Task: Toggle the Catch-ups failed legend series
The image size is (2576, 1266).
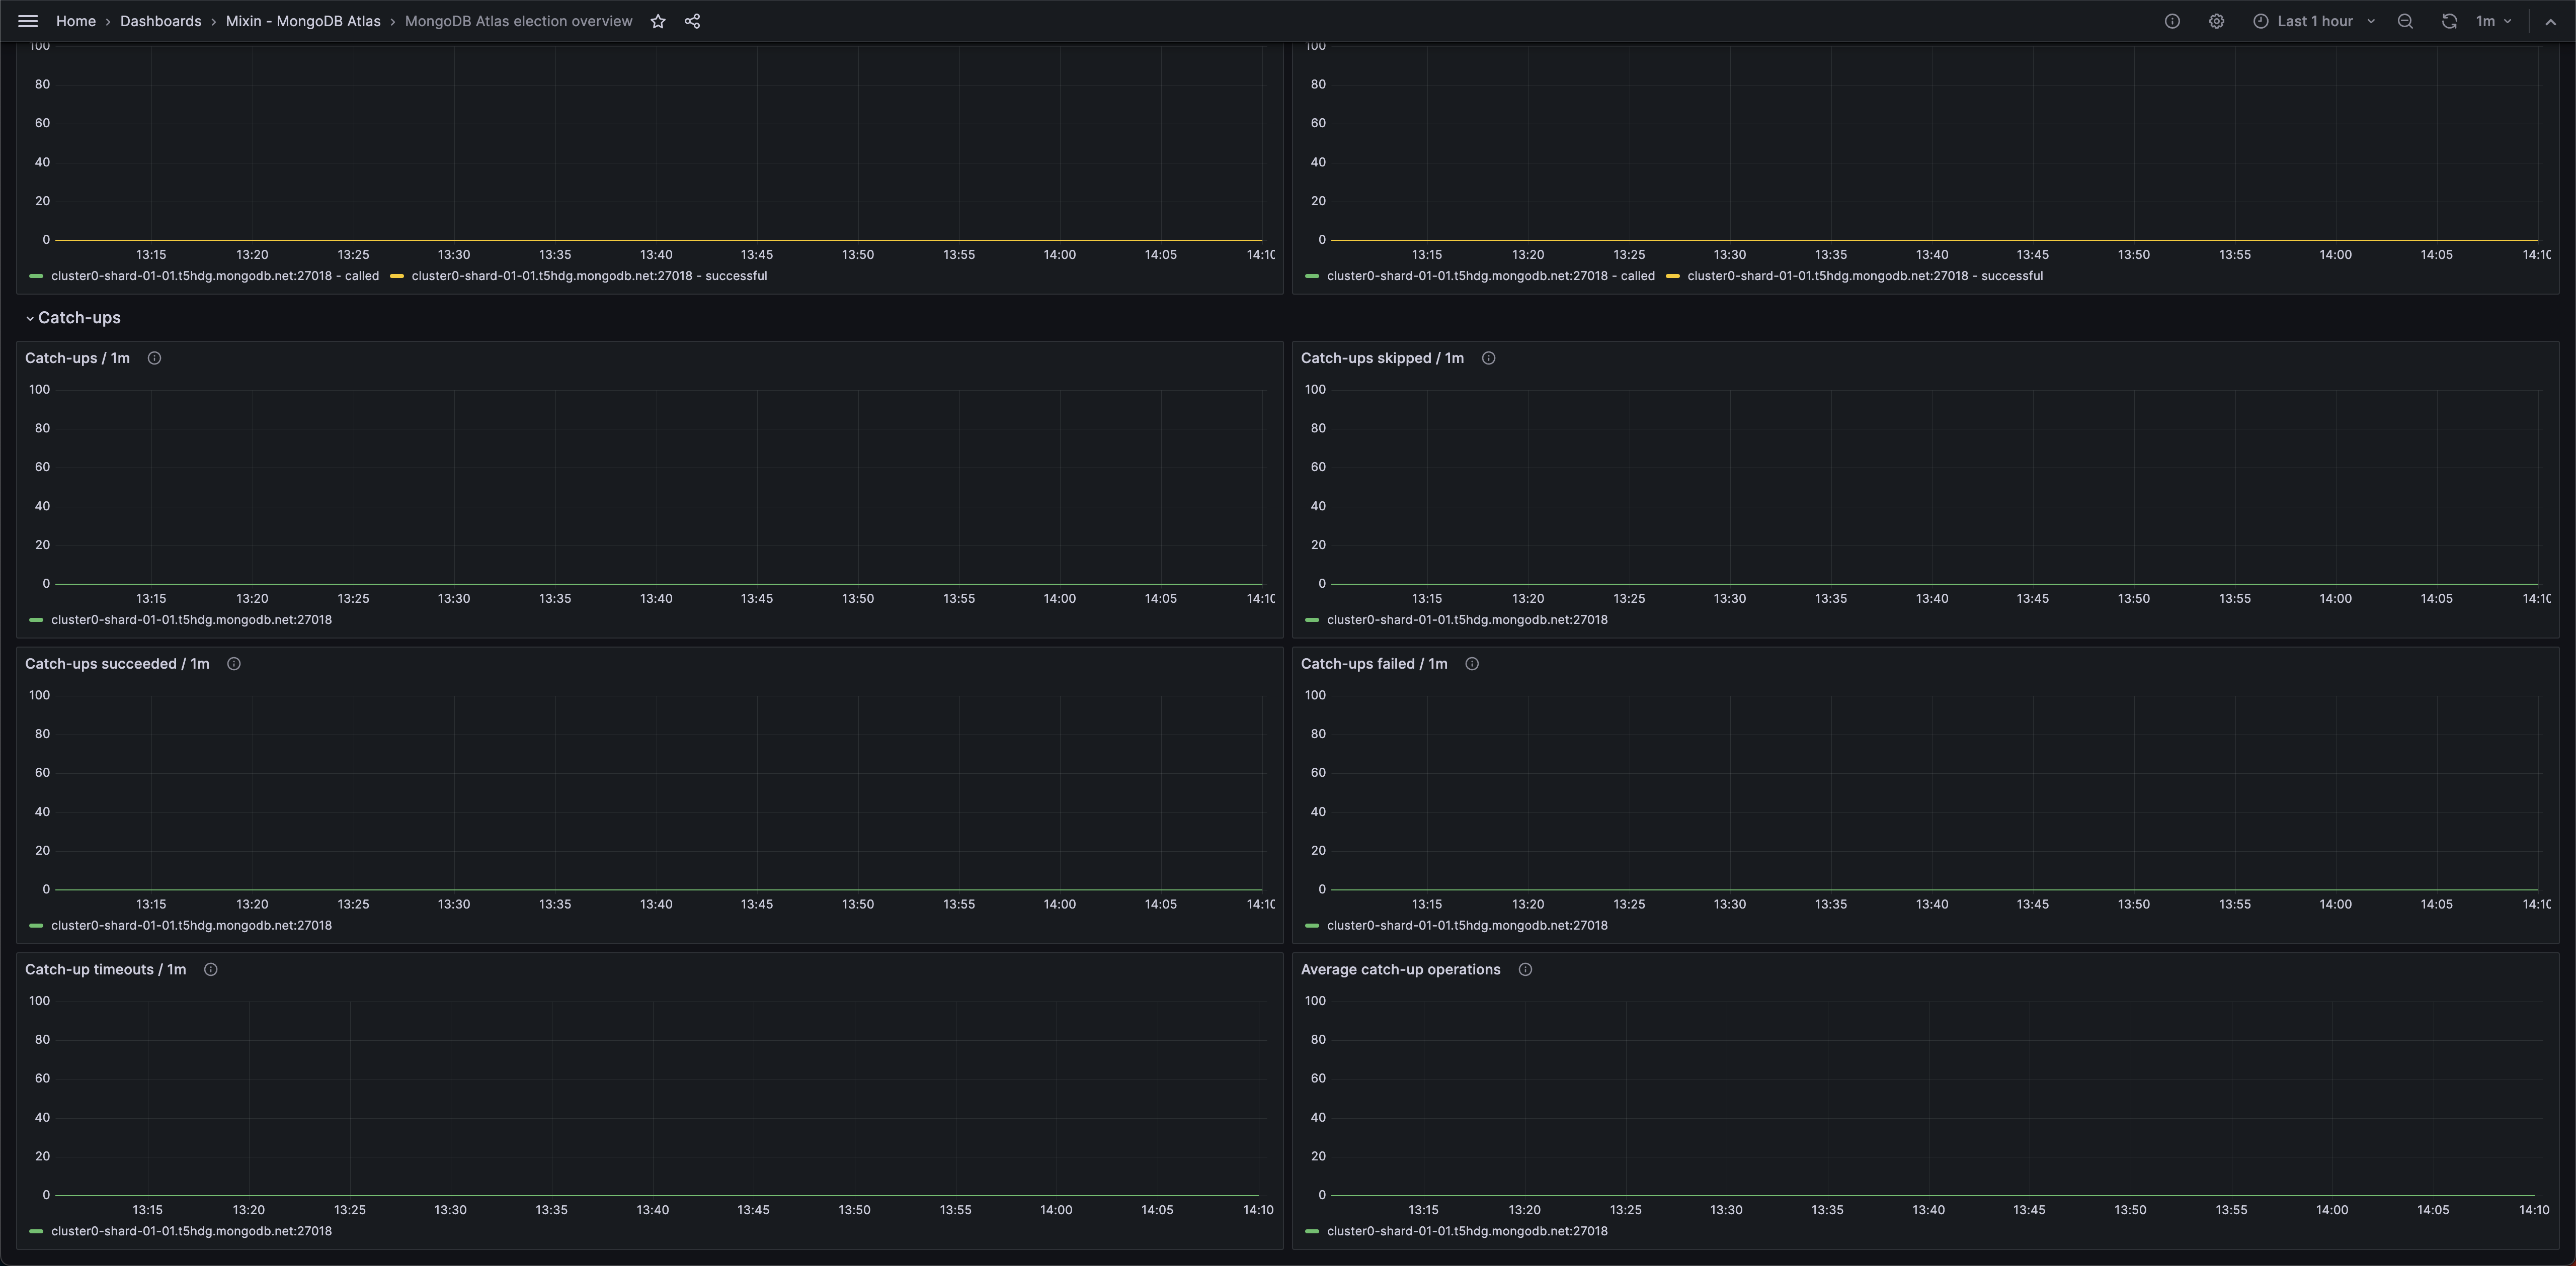Action: tap(1466, 926)
